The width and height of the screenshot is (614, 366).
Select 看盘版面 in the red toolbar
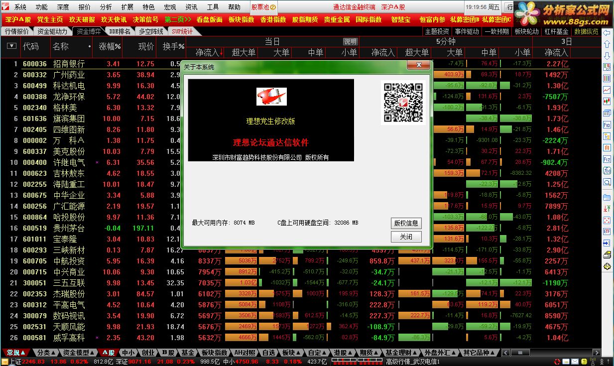(209, 19)
